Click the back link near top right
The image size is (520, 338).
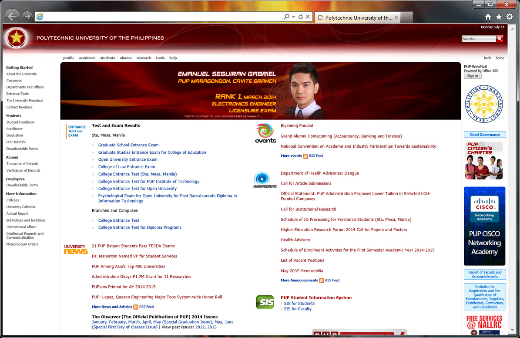(487, 58)
